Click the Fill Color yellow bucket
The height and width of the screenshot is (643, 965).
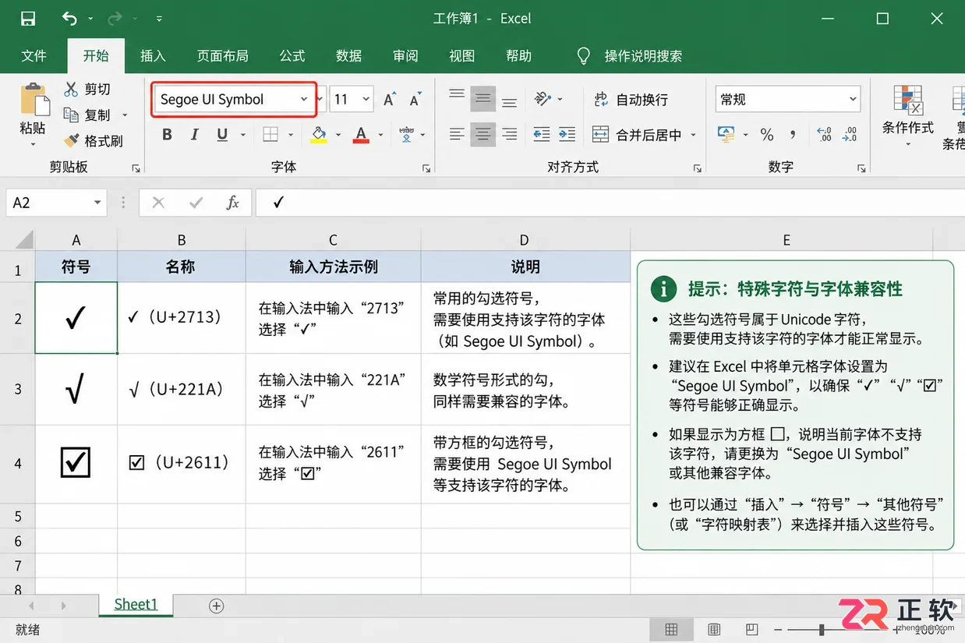318,135
